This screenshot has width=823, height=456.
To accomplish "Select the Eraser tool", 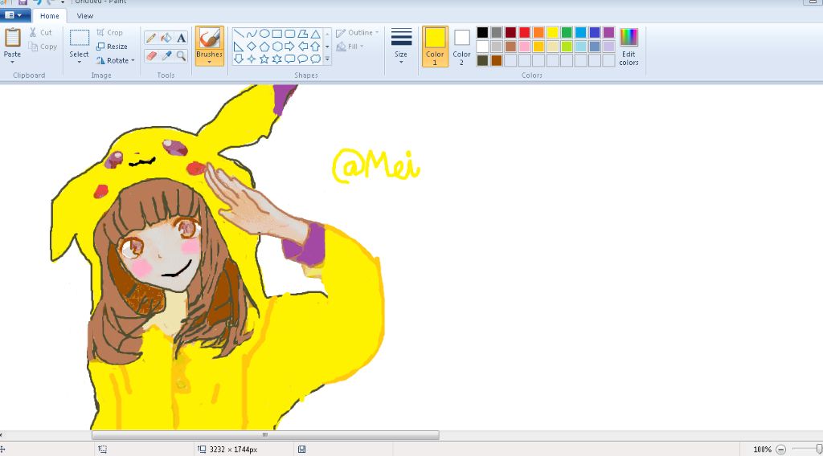I will [151, 55].
